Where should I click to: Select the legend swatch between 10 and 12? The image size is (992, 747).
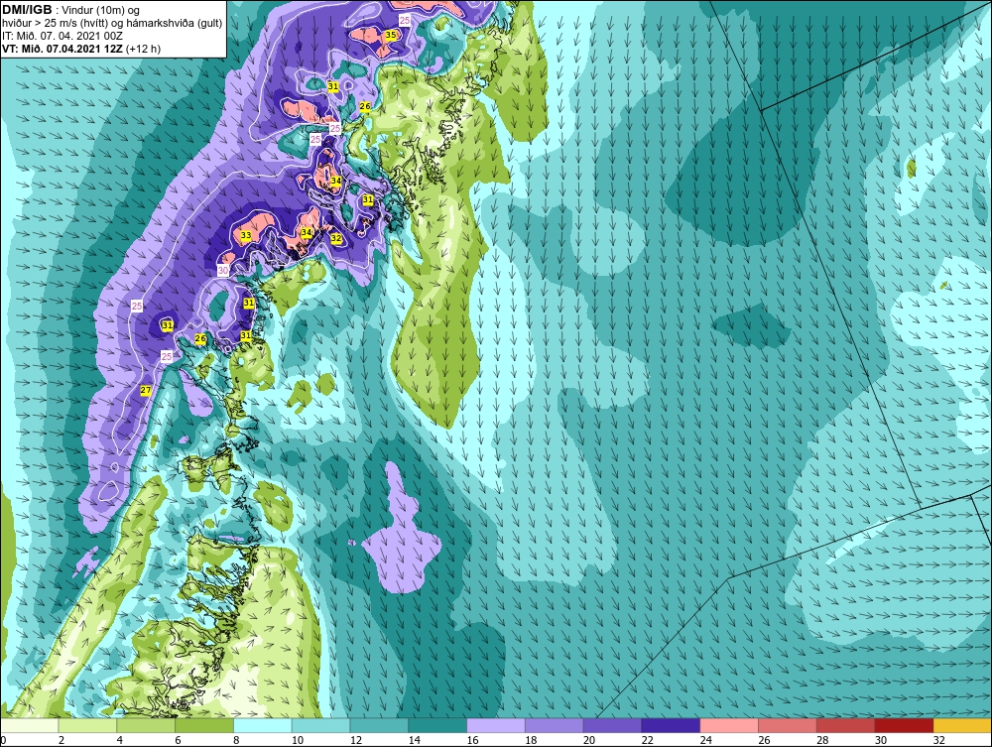[x=320, y=725]
